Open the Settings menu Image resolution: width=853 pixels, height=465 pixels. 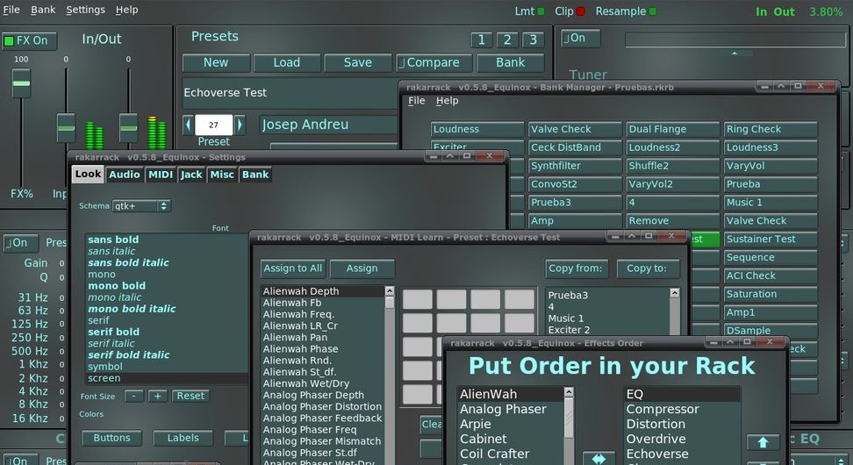[x=85, y=10]
